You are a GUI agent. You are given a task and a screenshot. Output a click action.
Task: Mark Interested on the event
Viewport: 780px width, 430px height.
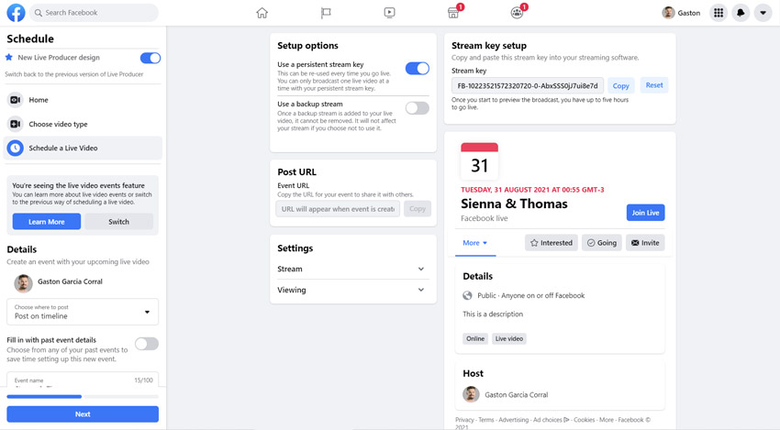pyautogui.click(x=552, y=243)
